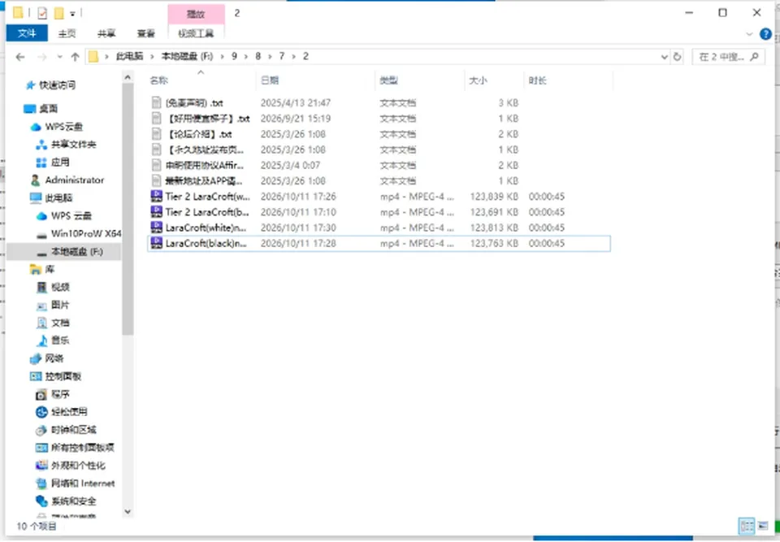Image resolution: width=780 pixels, height=542 pixels.
Task: Open the address bar history dropdown
Action: click(x=664, y=57)
